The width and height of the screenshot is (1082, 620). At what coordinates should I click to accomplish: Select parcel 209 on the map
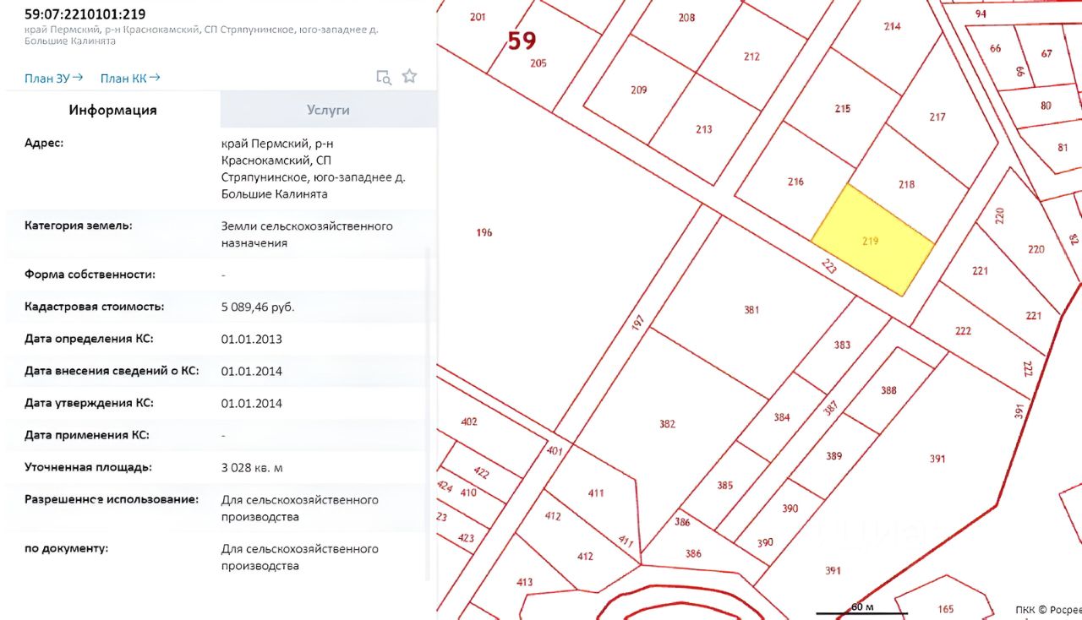coord(639,90)
